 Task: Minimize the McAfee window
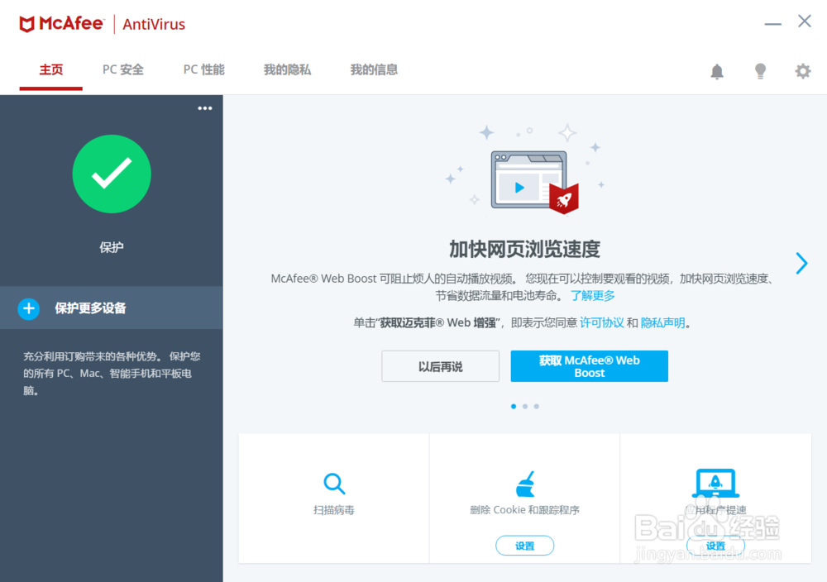tap(772, 24)
